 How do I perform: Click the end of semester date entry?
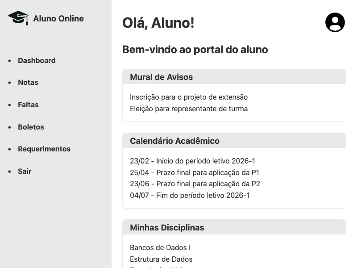[190, 195]
